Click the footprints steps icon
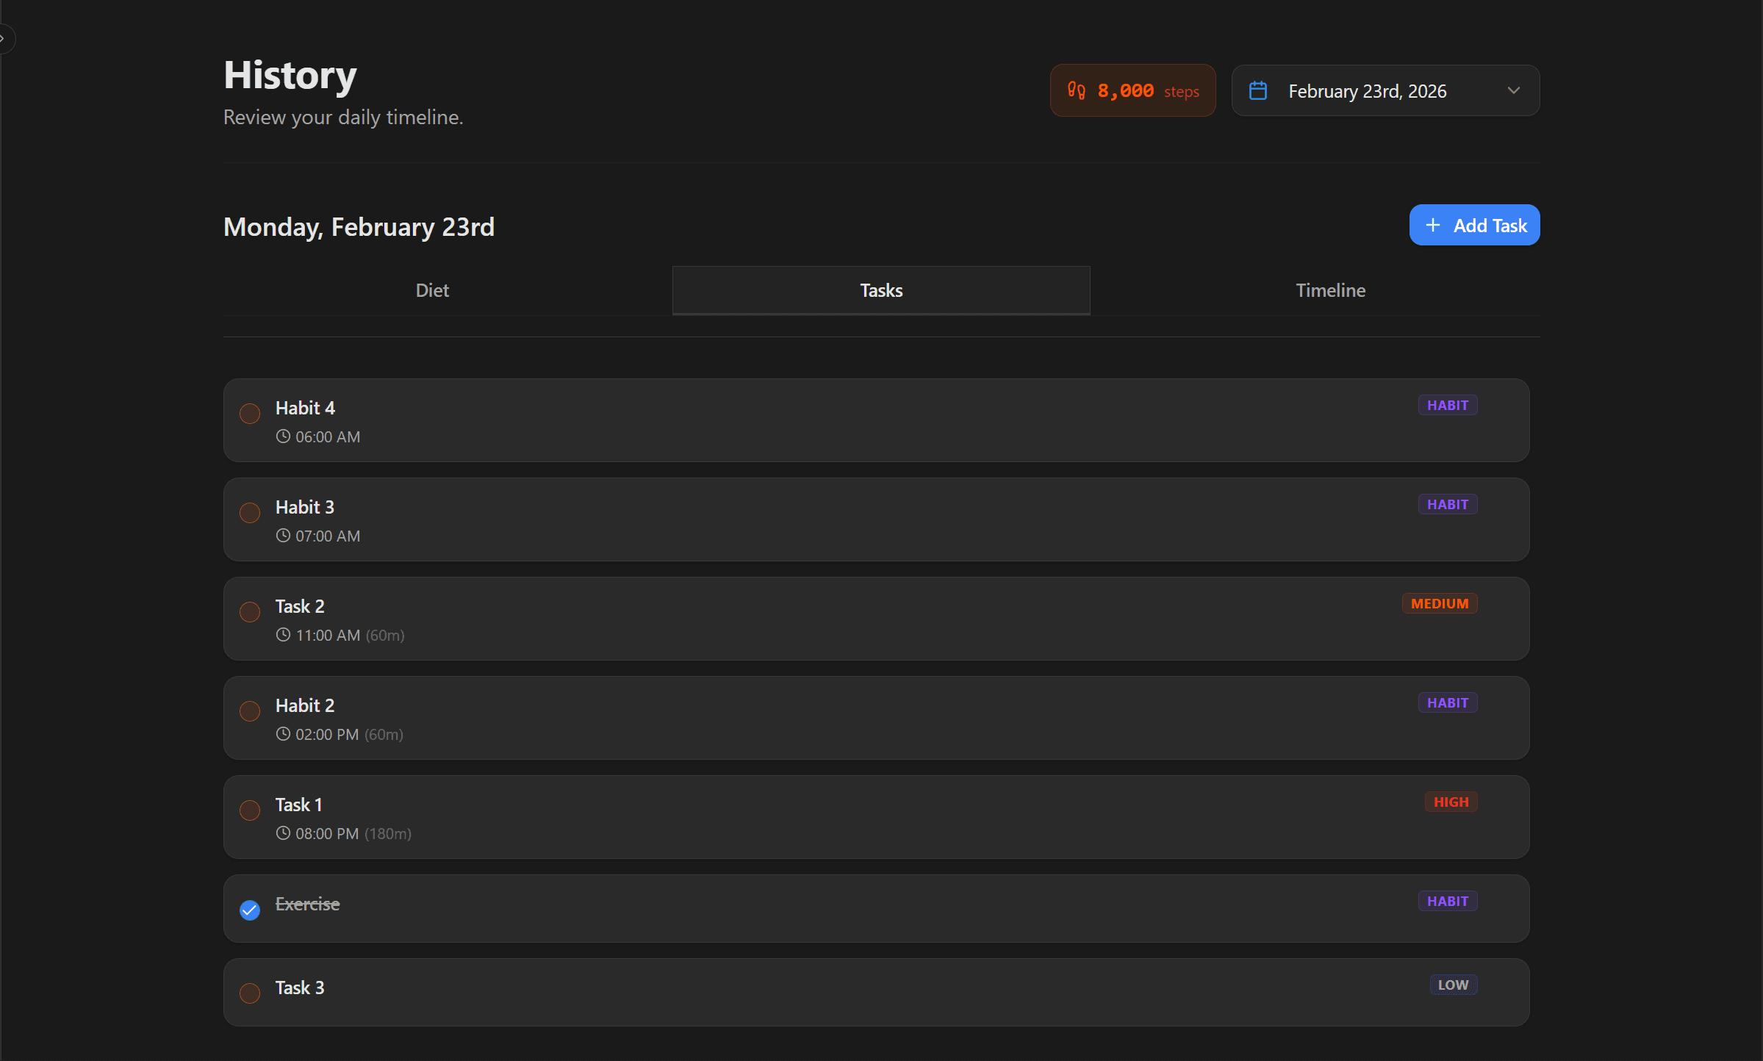Screen dimensions: 1763x1061 1077,90
